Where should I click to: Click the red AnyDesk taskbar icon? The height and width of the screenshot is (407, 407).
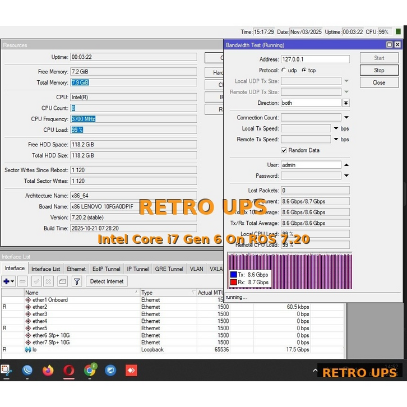tap(131, 371)
